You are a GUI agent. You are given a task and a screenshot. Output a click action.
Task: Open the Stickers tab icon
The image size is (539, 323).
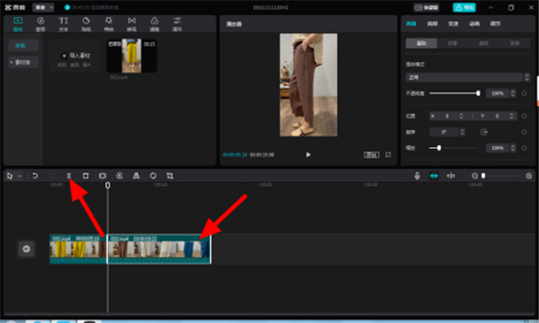point(86,21)
